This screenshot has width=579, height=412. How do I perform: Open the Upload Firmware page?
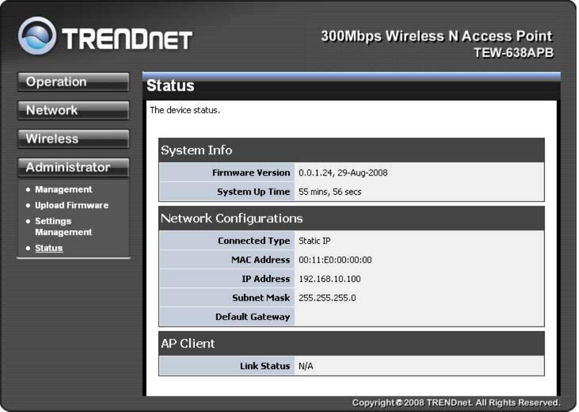[x=72, y=205]
